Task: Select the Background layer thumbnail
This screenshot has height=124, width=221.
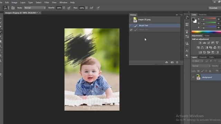Action: 199,77
